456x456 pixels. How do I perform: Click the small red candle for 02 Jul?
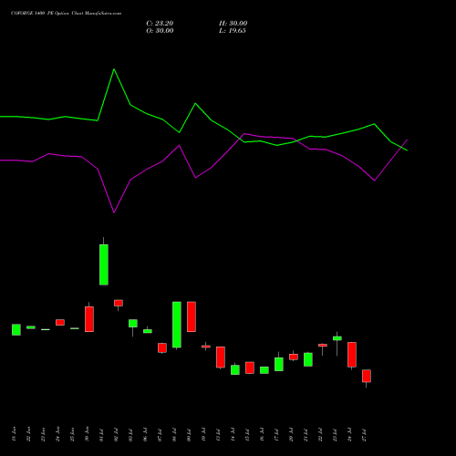click(x=119, y=303)
